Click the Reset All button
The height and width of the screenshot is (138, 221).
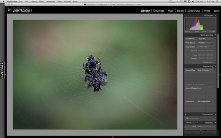(207, 62)
